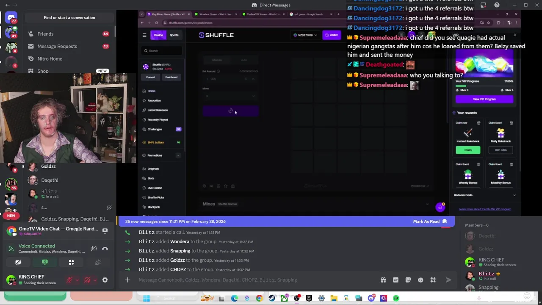Open the soundboard in voice panel
This screenshot has width=542, height=305.
click(x=98, y=263)
